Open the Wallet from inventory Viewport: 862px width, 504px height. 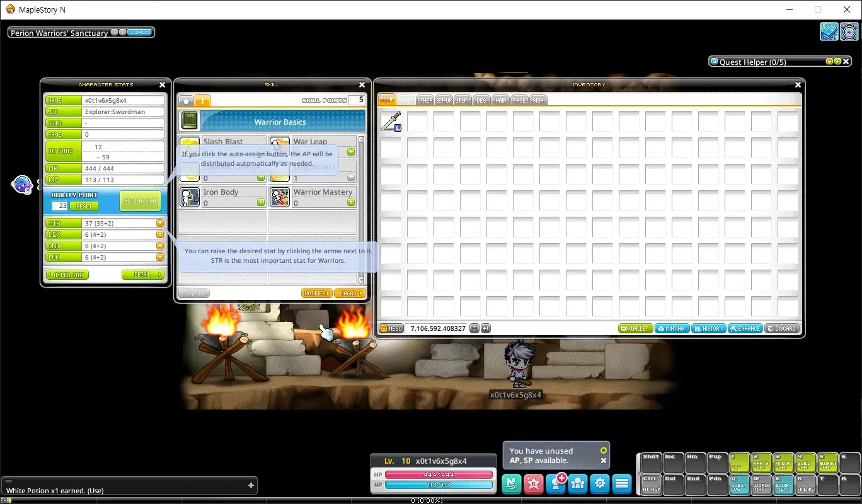635,328
